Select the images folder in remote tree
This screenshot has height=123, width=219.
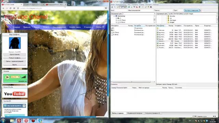coord(172,22)
